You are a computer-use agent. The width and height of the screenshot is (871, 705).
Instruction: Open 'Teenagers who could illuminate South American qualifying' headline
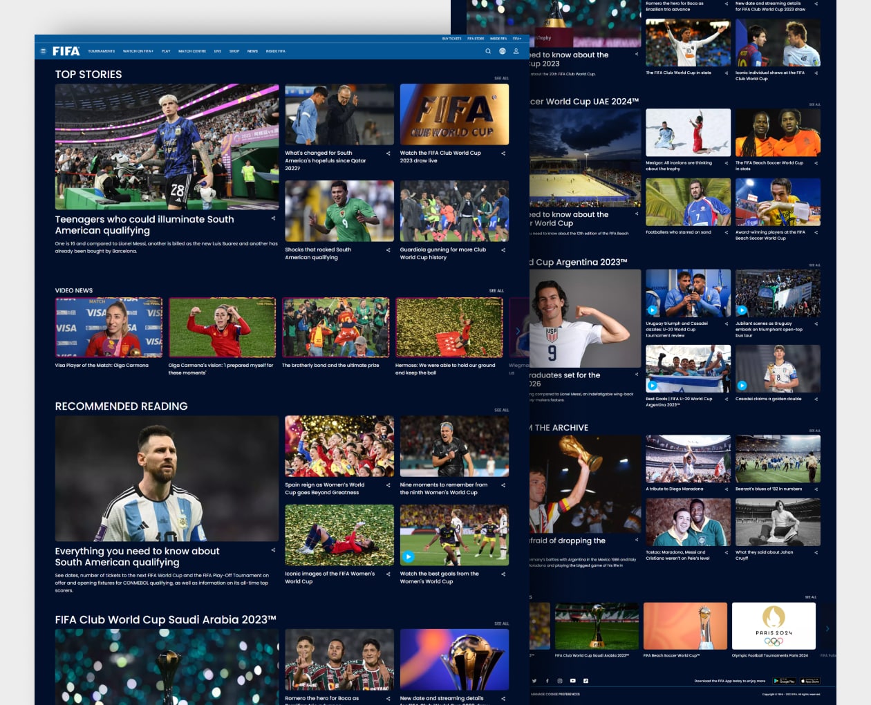point(144,225)
